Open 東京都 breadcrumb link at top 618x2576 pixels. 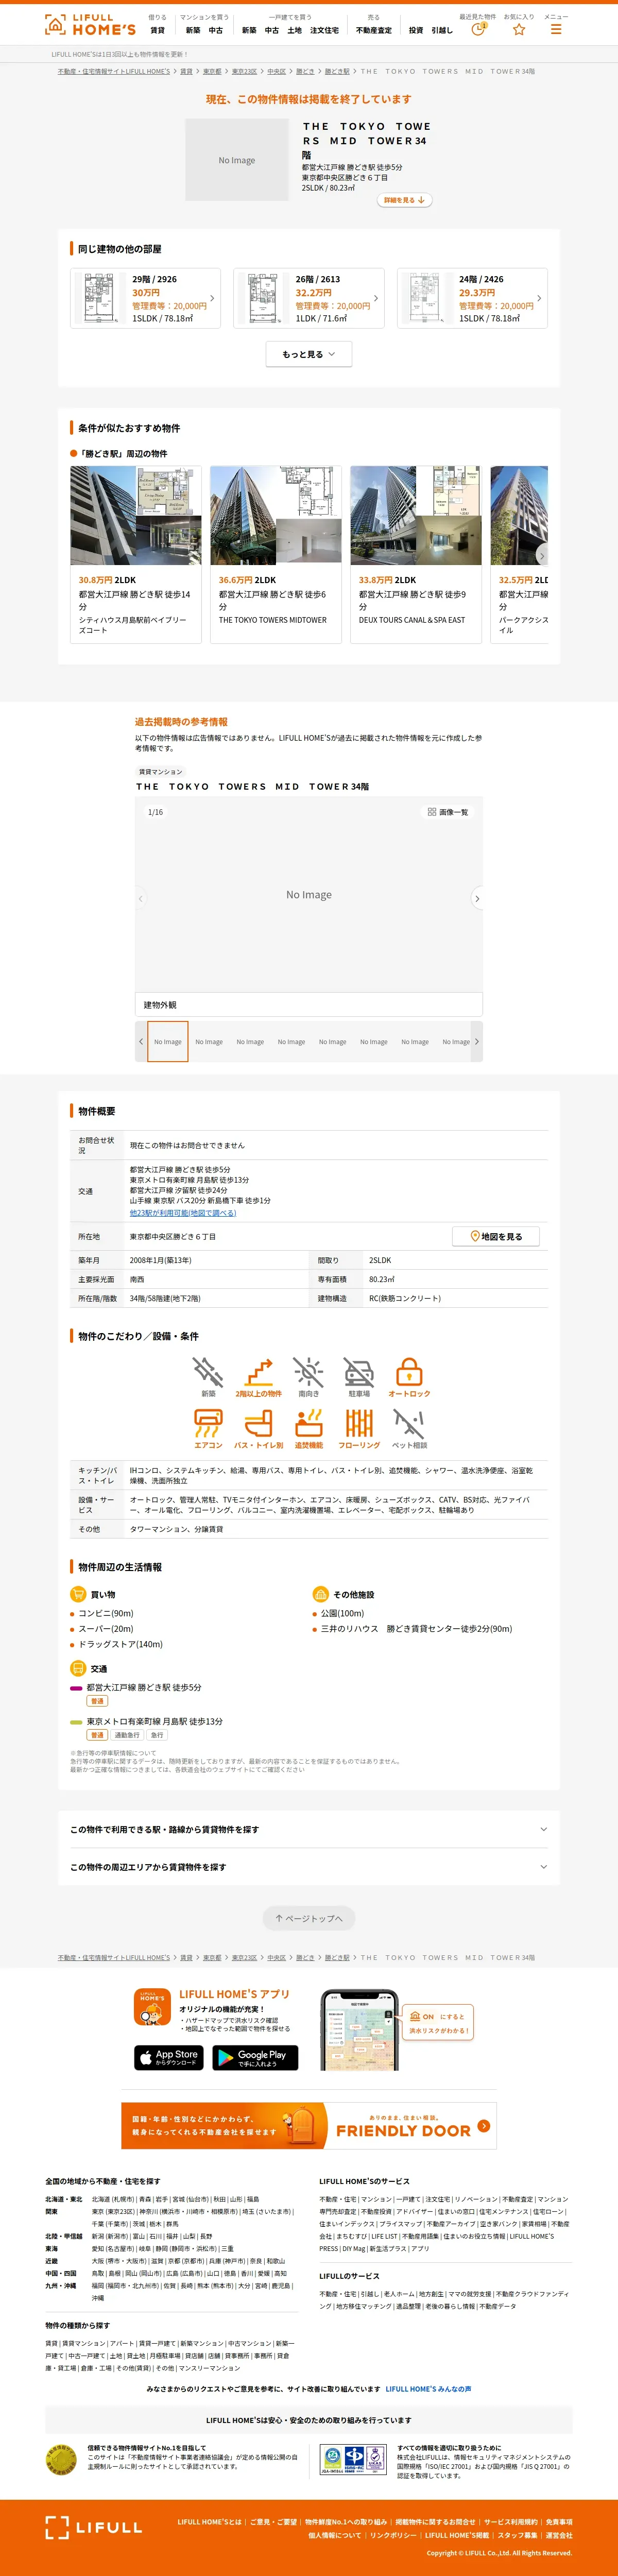tap(212, 72)
